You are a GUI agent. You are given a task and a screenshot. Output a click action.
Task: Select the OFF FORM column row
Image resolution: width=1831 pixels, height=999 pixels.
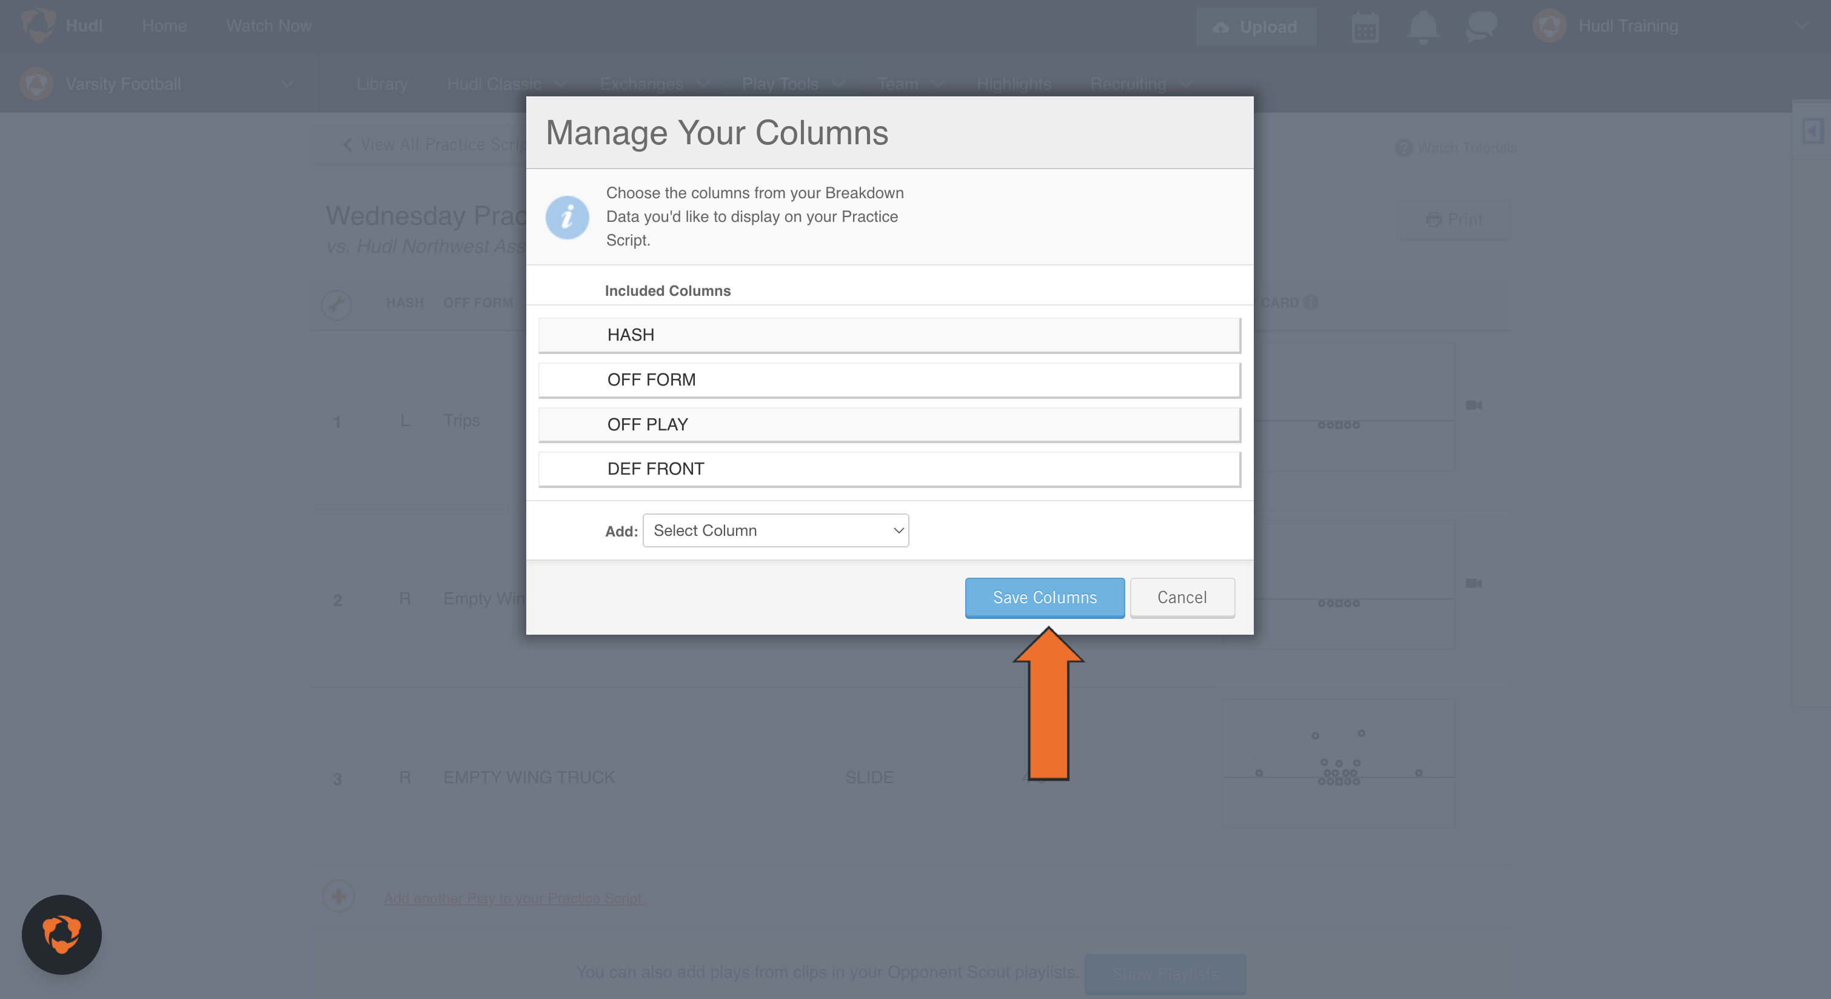[889, 380]
